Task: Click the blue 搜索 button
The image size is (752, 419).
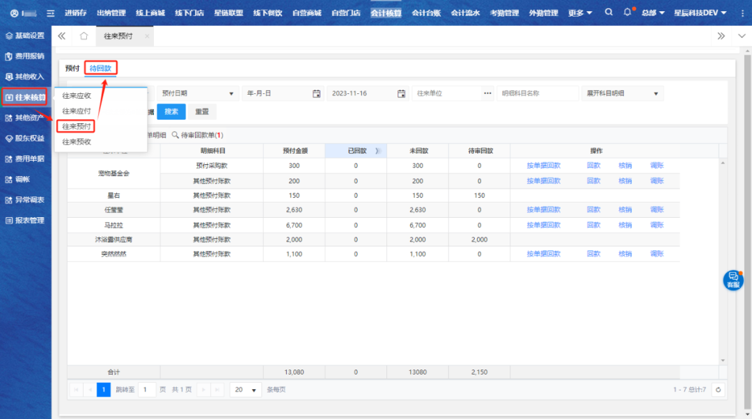Action: [x=171, y=111]
